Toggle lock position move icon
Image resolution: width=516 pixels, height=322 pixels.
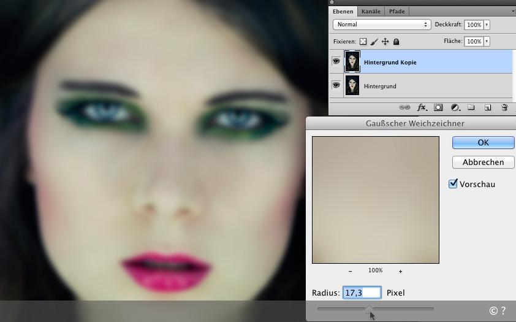pyautogui.click(x=385, y=42)
